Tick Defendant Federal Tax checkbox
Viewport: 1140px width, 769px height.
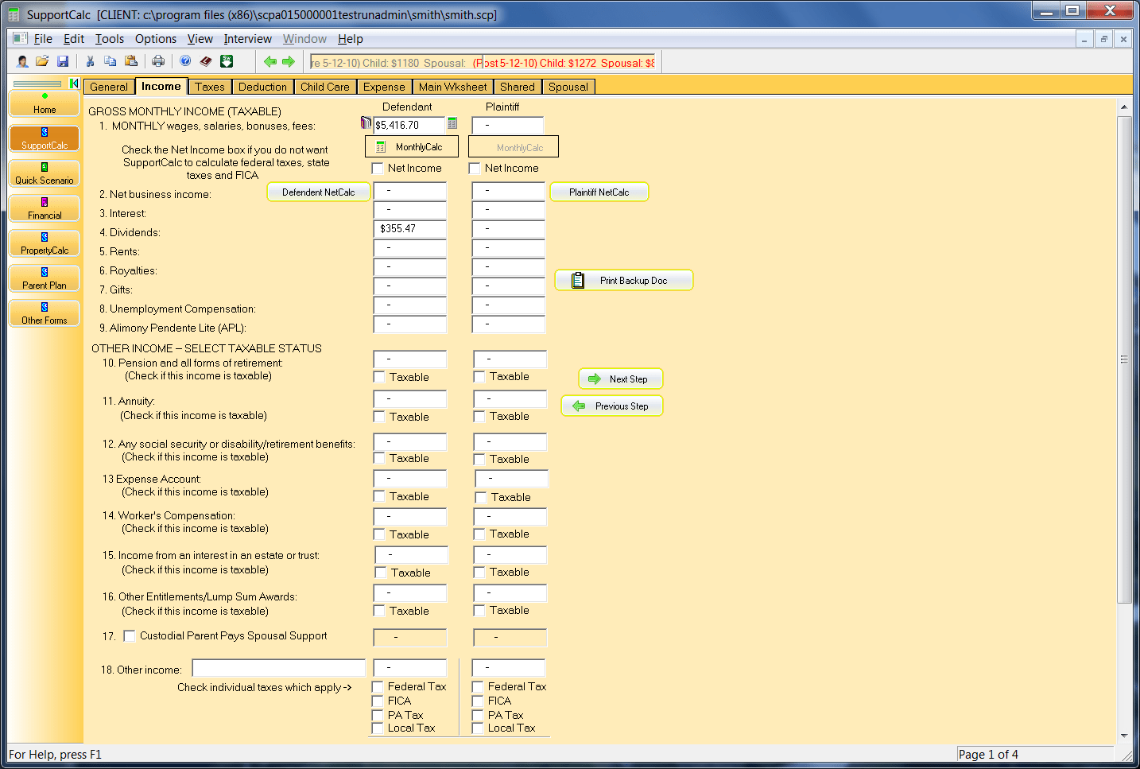pyautogui.click(x=378, y=687)
